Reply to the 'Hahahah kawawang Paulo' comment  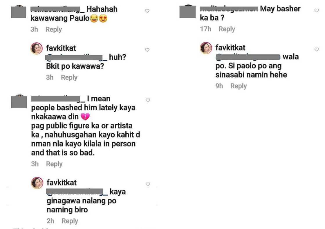[54, 29]
